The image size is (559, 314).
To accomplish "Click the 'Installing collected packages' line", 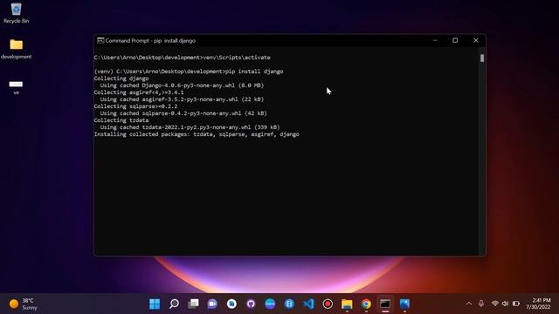I will [x=197, y=134].
